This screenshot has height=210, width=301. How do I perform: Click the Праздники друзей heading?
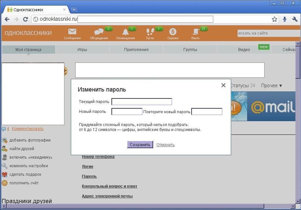[27, 201]
